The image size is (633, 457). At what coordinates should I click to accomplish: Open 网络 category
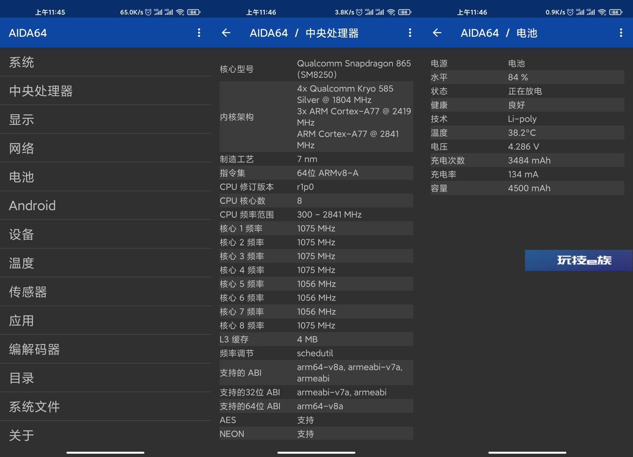pyautogui.click(x=105, y=149)
